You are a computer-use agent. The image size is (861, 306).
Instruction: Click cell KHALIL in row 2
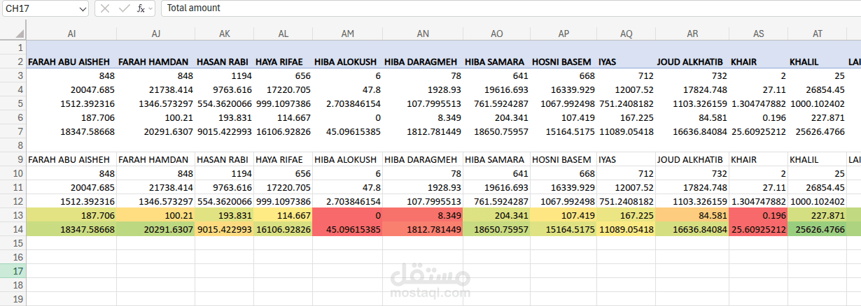tap(817, 61)
